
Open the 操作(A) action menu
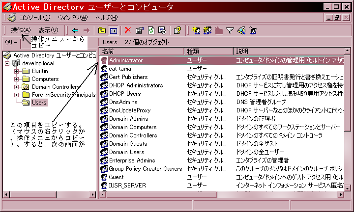tap(21, 30)
